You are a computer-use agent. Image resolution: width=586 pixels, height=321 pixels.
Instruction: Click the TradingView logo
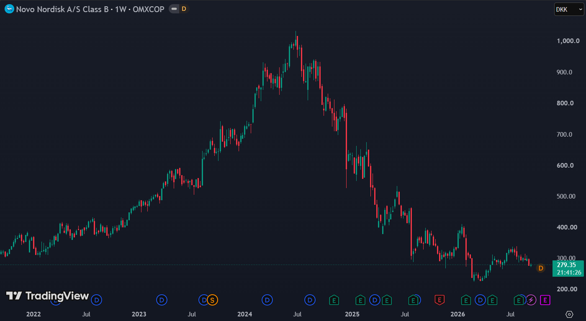[47, 296]
